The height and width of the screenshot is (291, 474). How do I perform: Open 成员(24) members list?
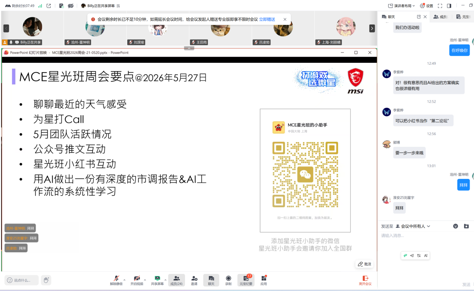(x=176, y=280)
